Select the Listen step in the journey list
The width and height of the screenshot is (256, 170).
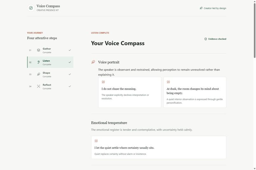[x=50, y=62]
